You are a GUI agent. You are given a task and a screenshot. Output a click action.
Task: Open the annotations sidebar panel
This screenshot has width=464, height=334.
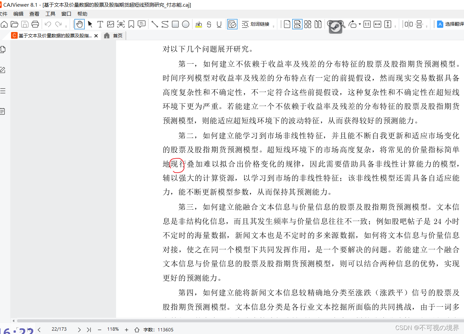pyautogui.click(x=3, y=70)
